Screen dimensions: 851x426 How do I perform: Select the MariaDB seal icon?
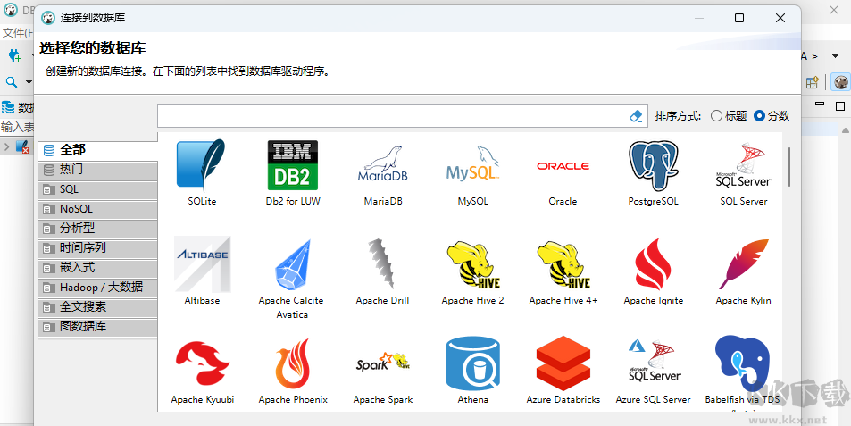pyautogui.click(x=382, y=164)
